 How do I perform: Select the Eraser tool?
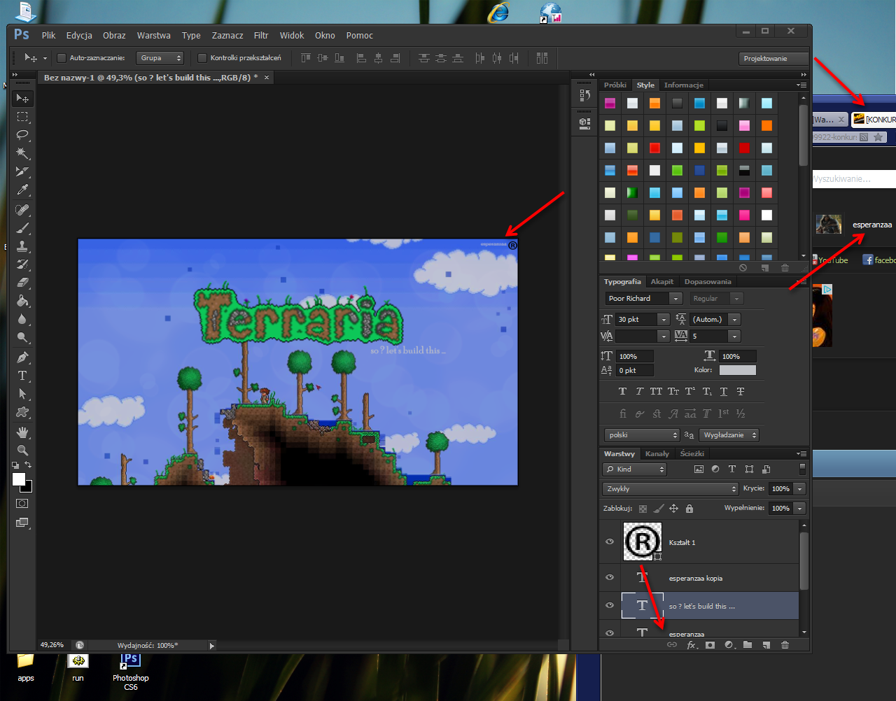(23, 283)
